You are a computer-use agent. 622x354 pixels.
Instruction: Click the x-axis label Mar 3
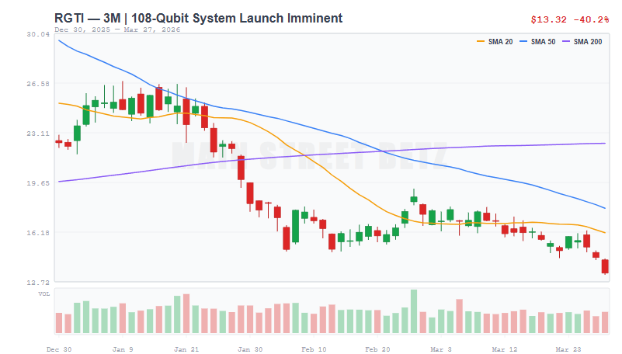(441, 349)
